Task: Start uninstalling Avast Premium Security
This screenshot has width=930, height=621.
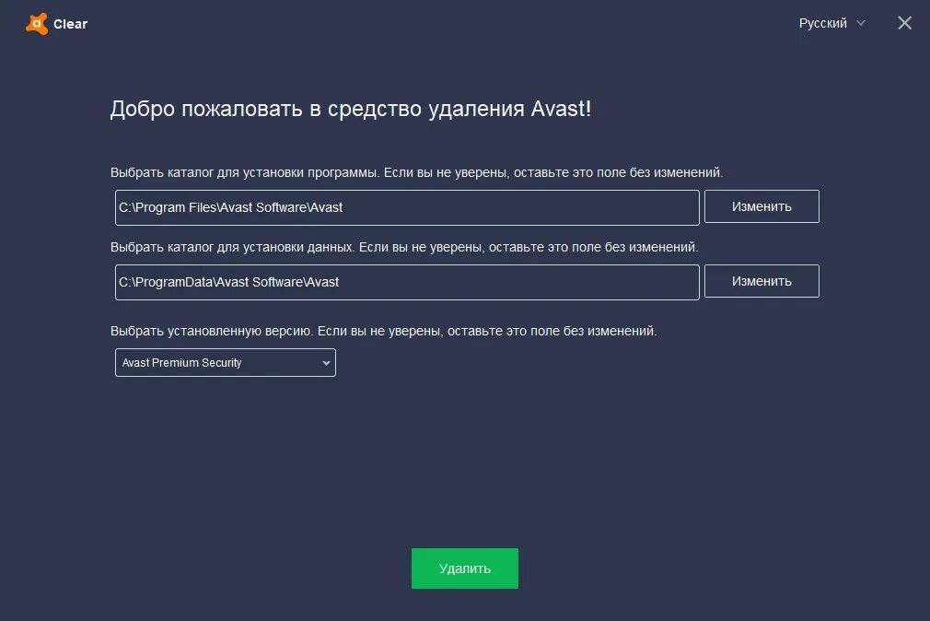Action: [464, 568]
